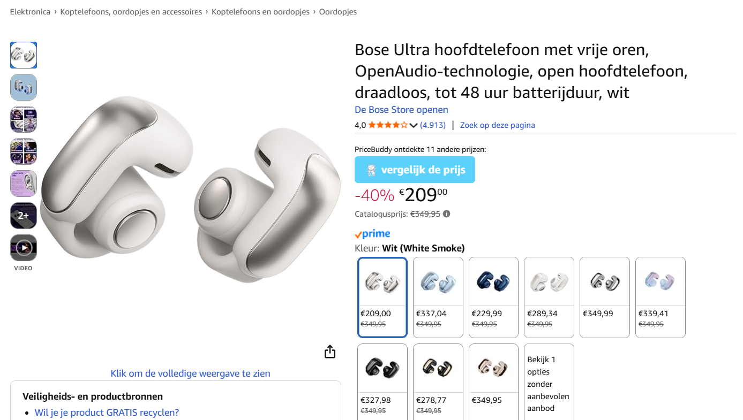Click the share icon below the product image
The width and height of the screenshot is (743, 420).
coord(330,352)
